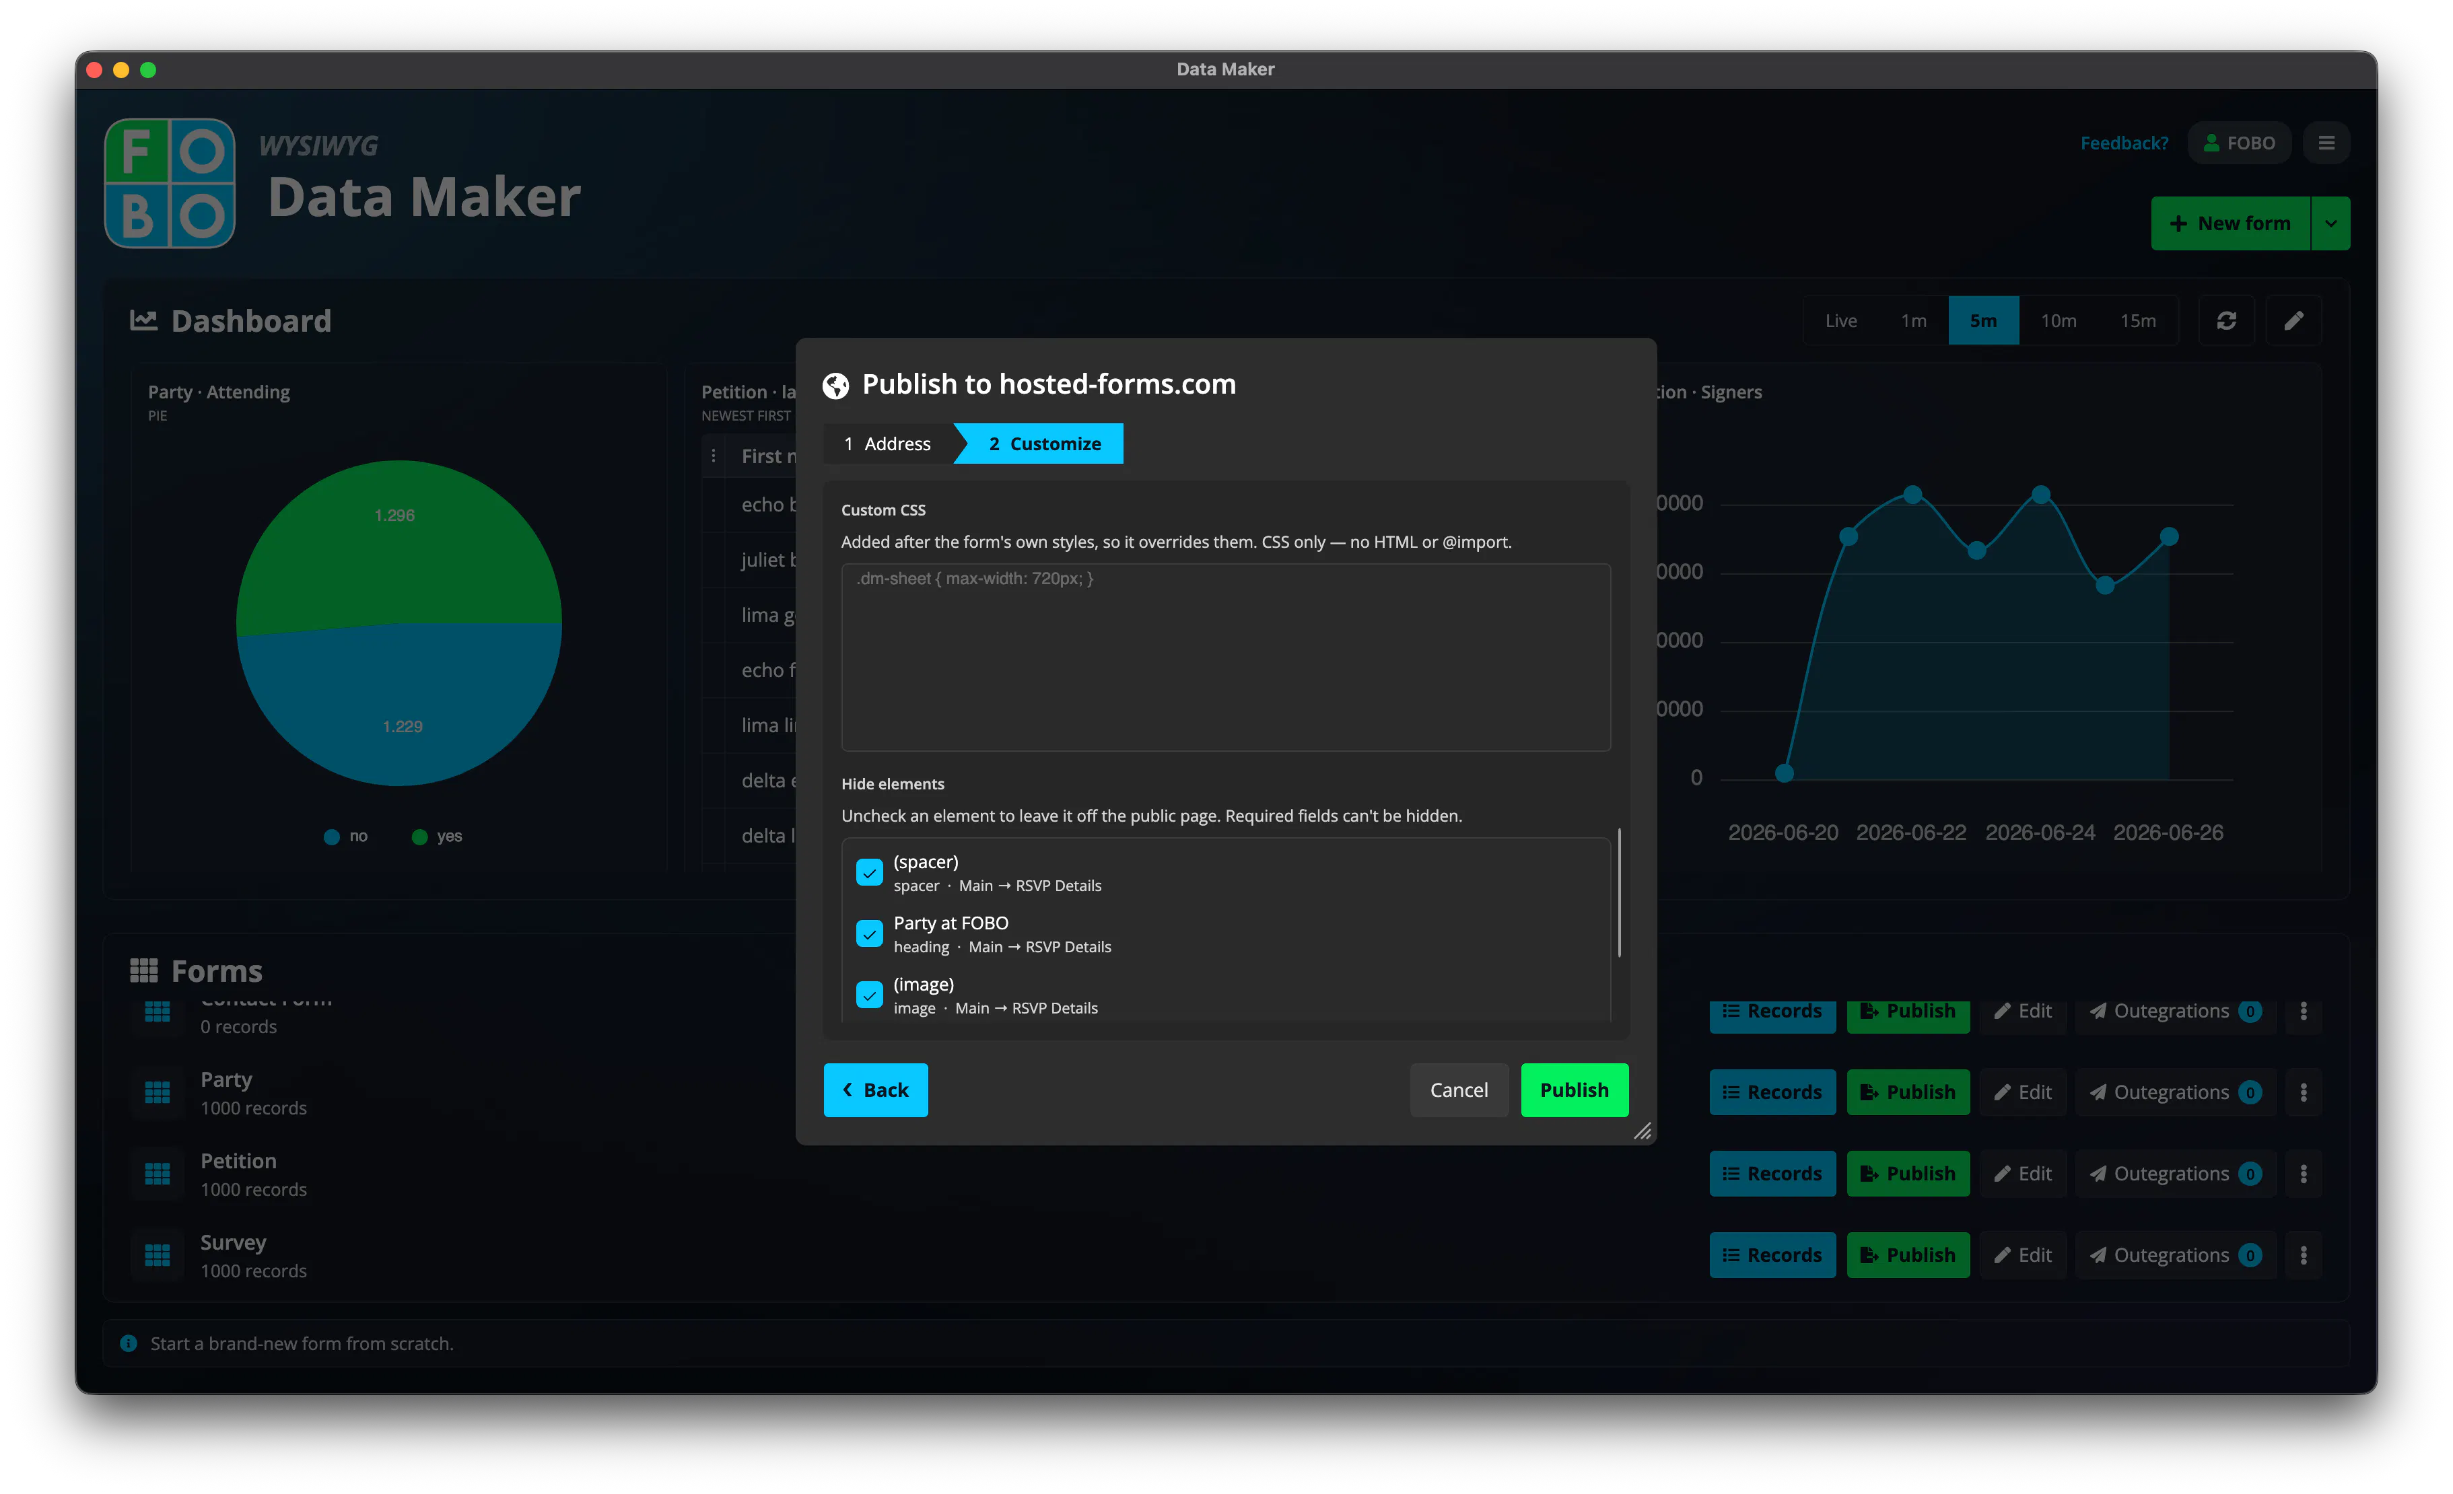The width and height of the screenshot is (2453, 1494).
Task: Open Outegrations for Survey form
Action: [2175, 1256]
